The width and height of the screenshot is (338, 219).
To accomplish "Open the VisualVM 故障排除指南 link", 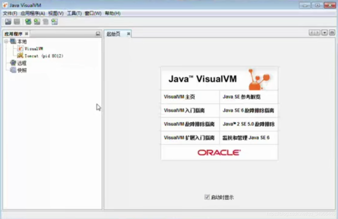I will pyautogui.click(x=189, y=124).
